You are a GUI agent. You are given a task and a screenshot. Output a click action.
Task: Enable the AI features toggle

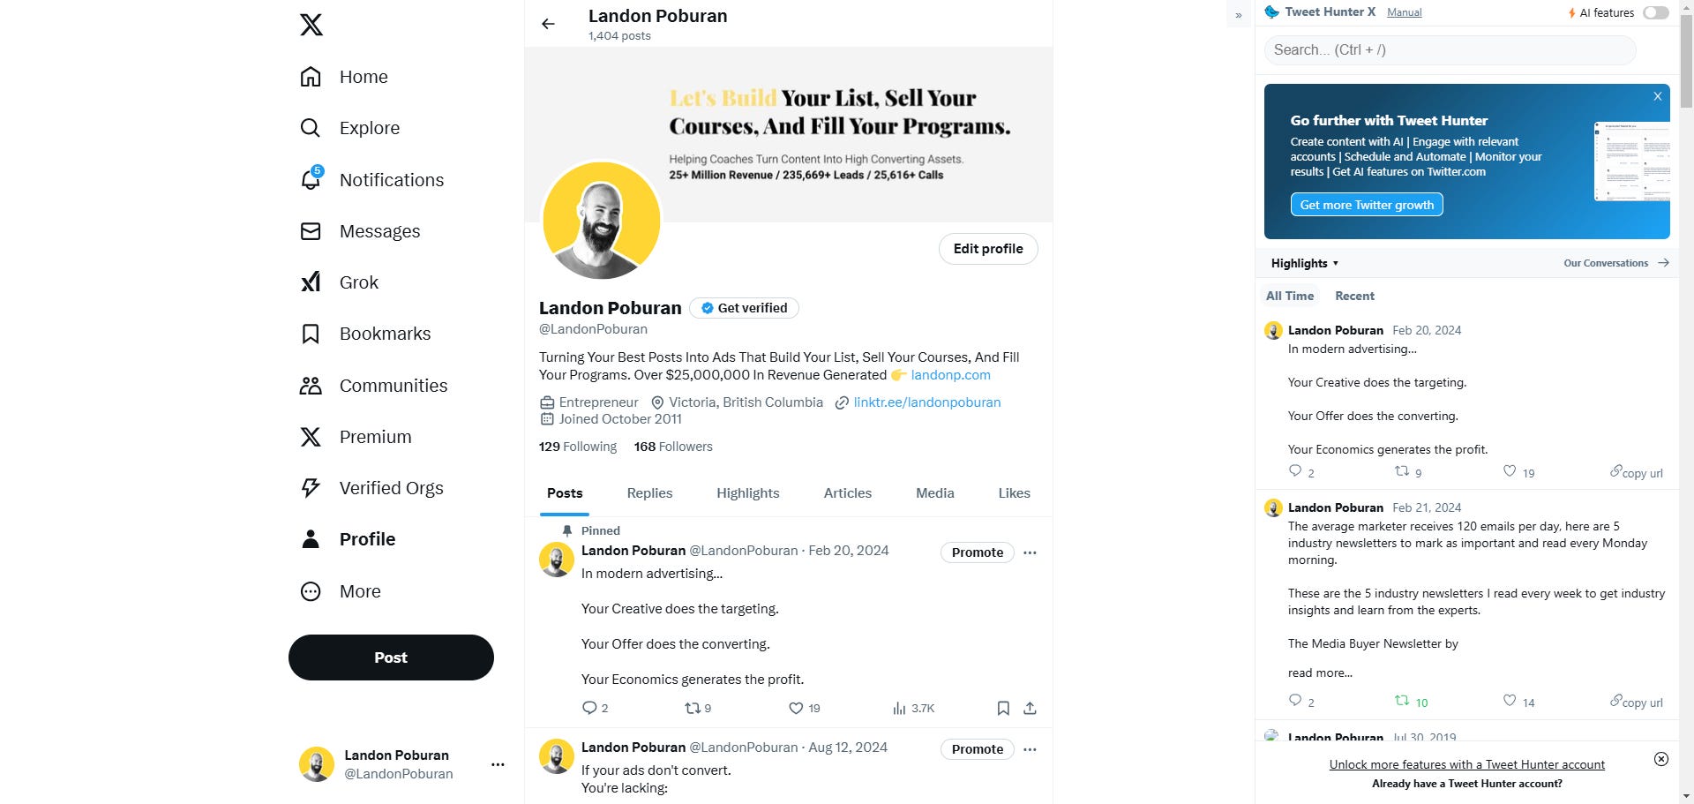[1656, 12]
